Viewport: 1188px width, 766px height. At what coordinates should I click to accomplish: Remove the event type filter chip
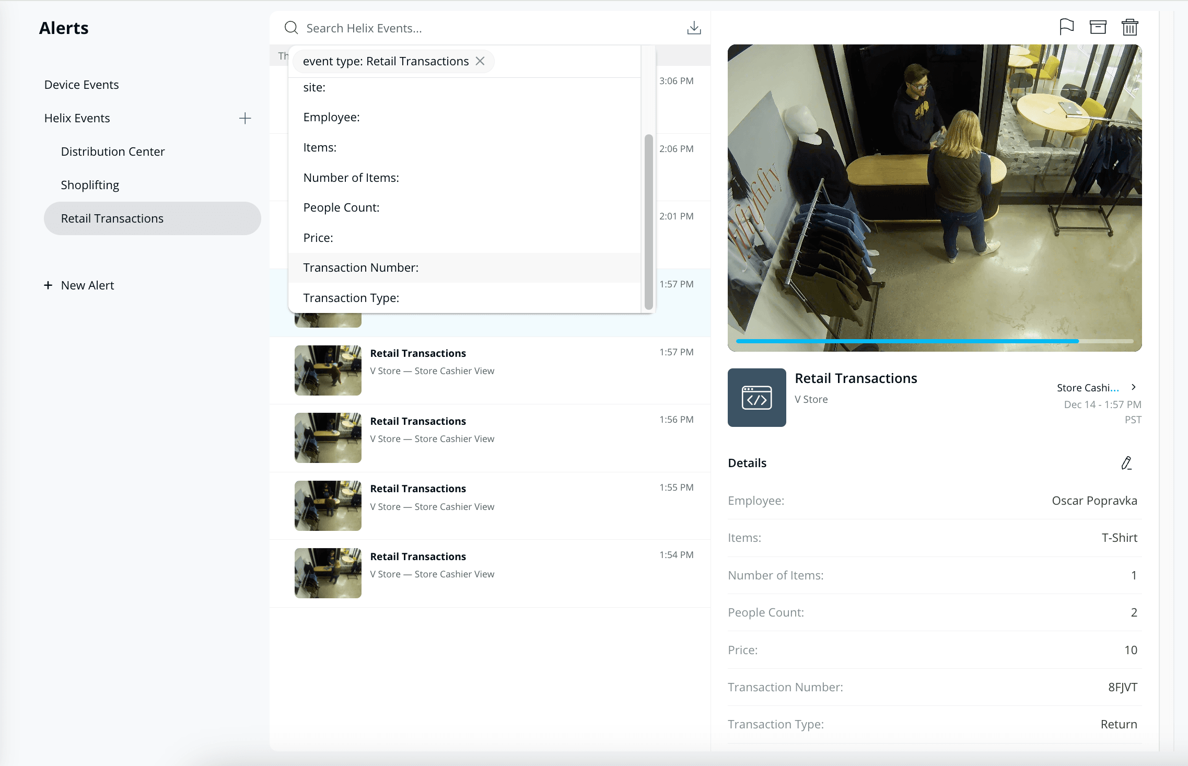(x=480, y=61)
